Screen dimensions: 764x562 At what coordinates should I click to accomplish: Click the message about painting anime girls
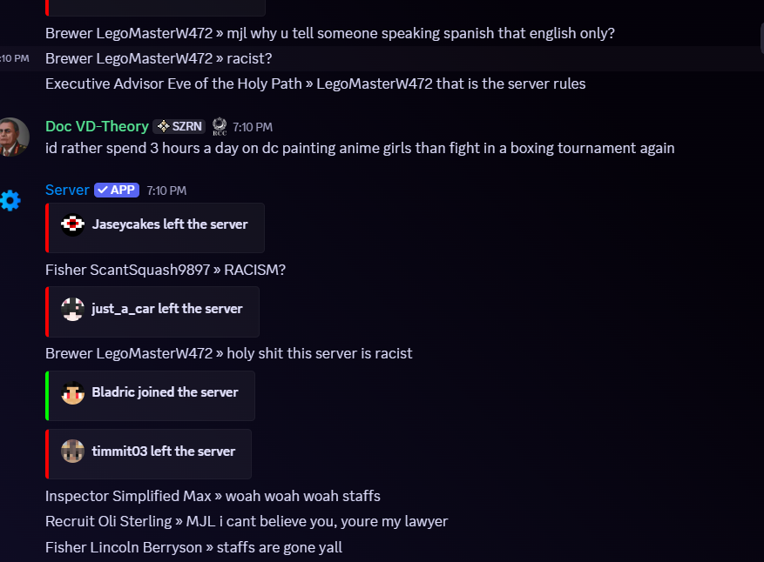click(360, 148)
